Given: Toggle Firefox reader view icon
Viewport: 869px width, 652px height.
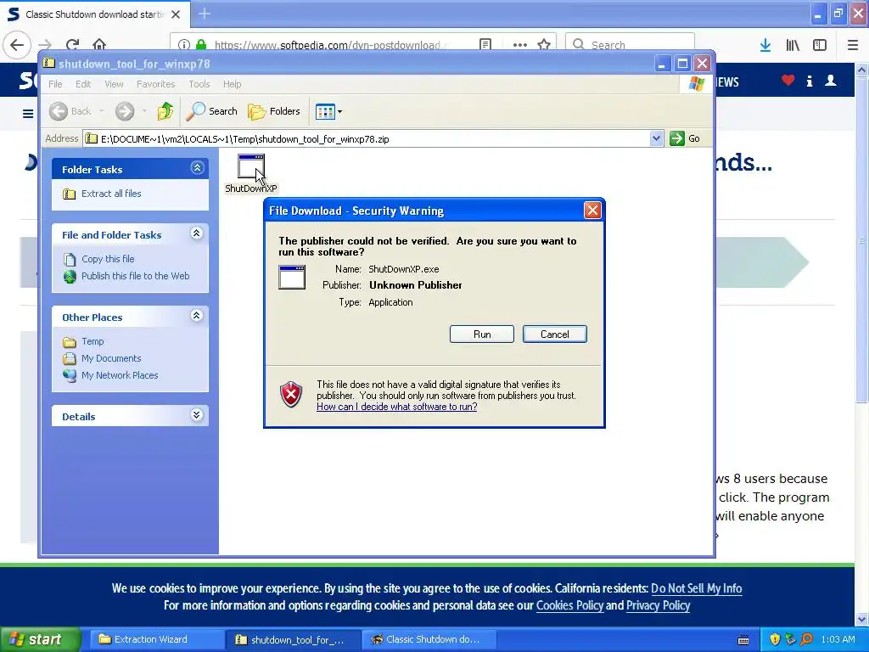Looking at the screenshot, I should coord(485,45).
